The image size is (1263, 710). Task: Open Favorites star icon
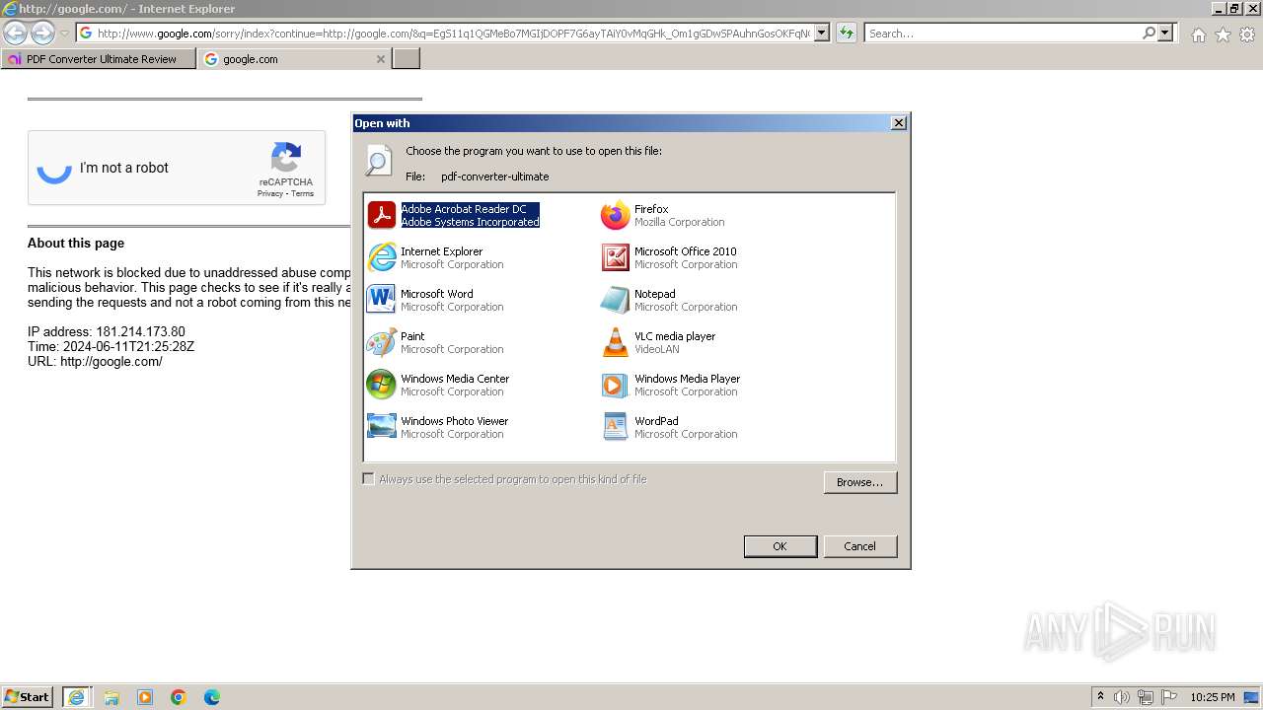1223,35
